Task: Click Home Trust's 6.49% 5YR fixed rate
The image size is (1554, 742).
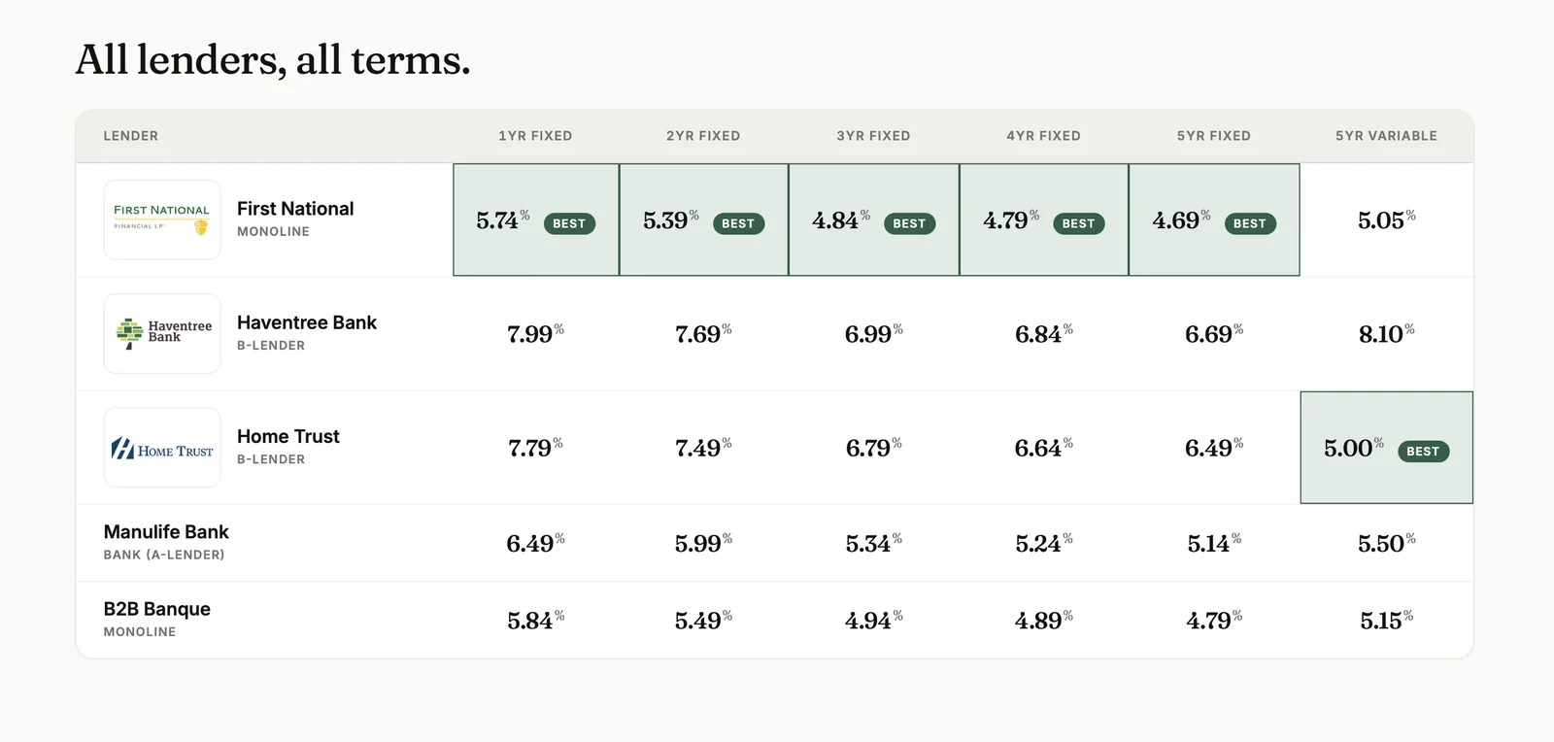Action: tap(1214, 448)
